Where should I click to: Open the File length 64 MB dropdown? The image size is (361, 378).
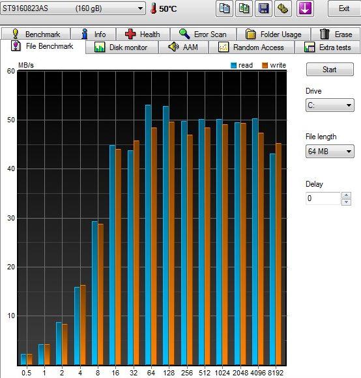pos(330,152)
